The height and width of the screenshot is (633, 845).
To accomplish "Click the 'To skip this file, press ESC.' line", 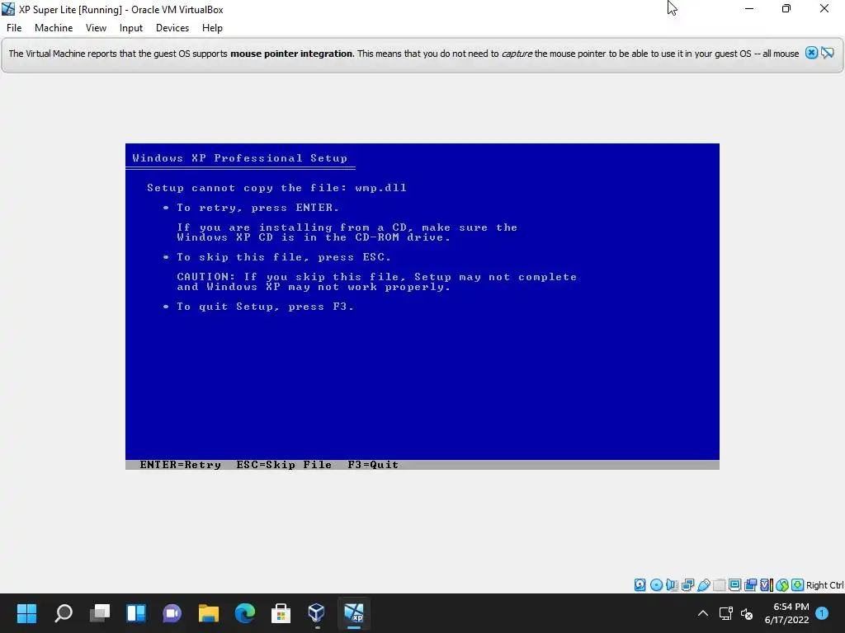I will point(284,257).
